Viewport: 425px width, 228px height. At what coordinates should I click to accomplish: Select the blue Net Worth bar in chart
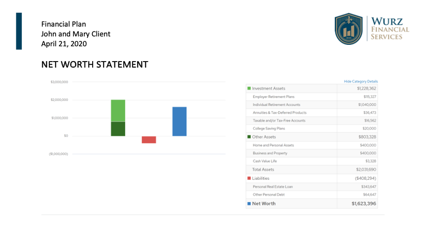tap(179, 121)
